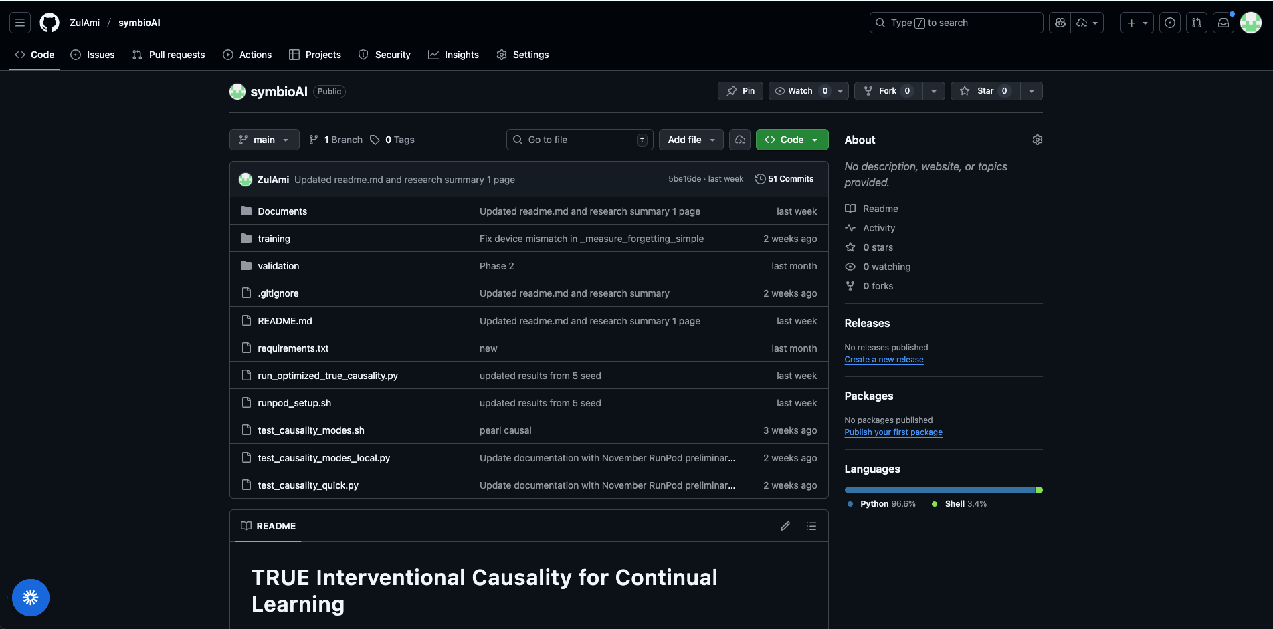This screenshot has width=1273, height=629.
Task: Click the floating blue assistant button
Action: (x=31, y=597)
